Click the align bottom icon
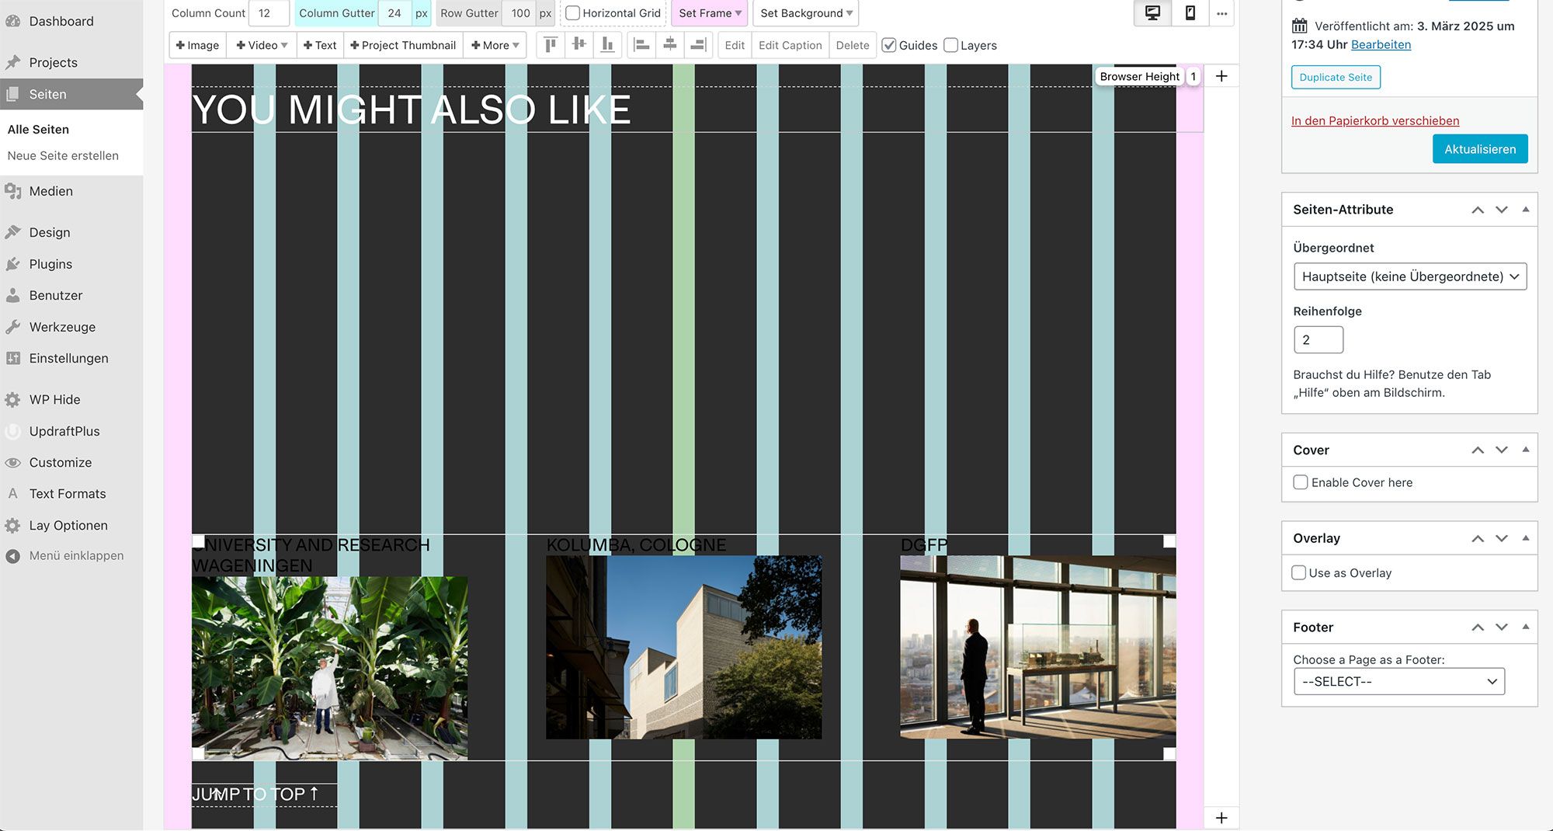The height and width of the screenshot is (831, 1553). (x=607, y=45)
